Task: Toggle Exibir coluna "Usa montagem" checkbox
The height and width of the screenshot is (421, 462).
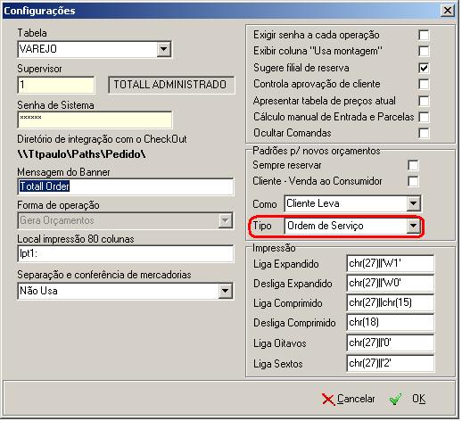Action: pyautogui.click(x=424, y=51)
